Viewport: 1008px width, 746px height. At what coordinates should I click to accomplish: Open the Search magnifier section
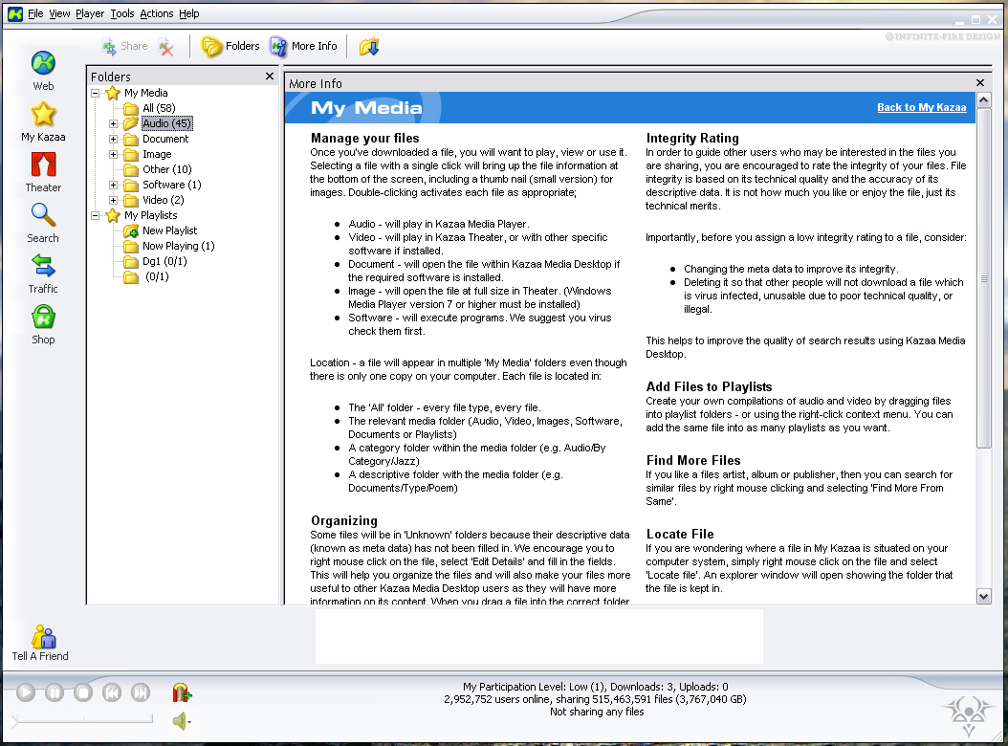click(x=43, y=223)
